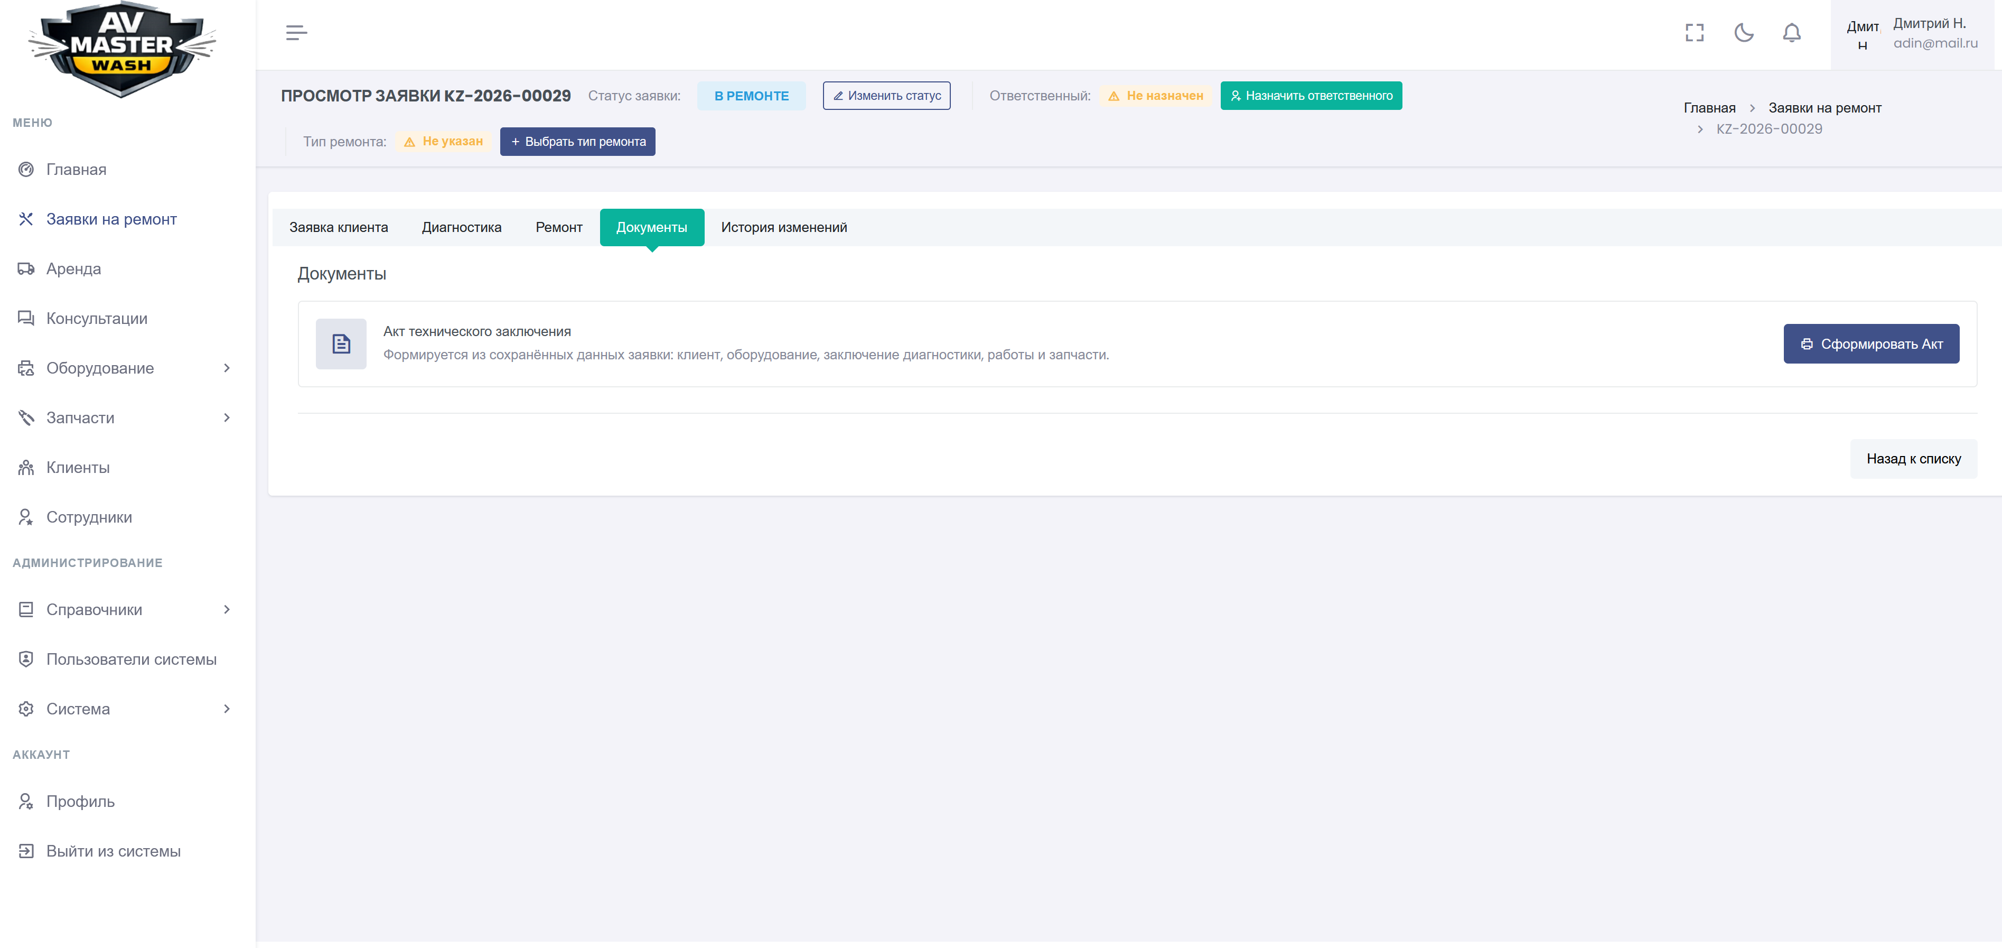Expand the Справочники submenu chevron
The height and width of the screenshot is (948, 2002).
pos(227,610)
